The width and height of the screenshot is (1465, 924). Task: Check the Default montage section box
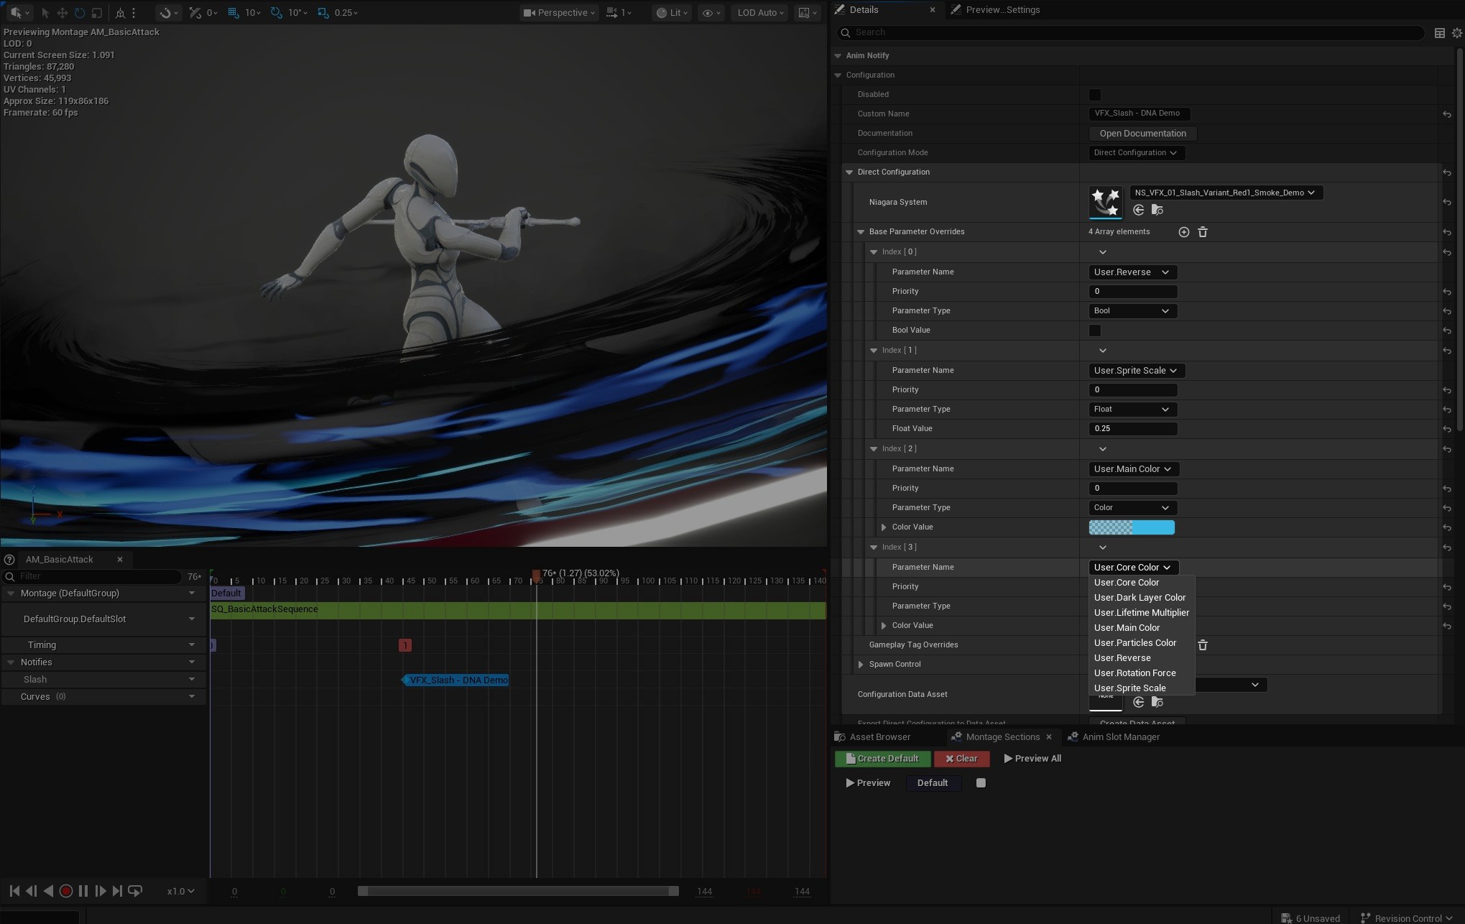981,783
